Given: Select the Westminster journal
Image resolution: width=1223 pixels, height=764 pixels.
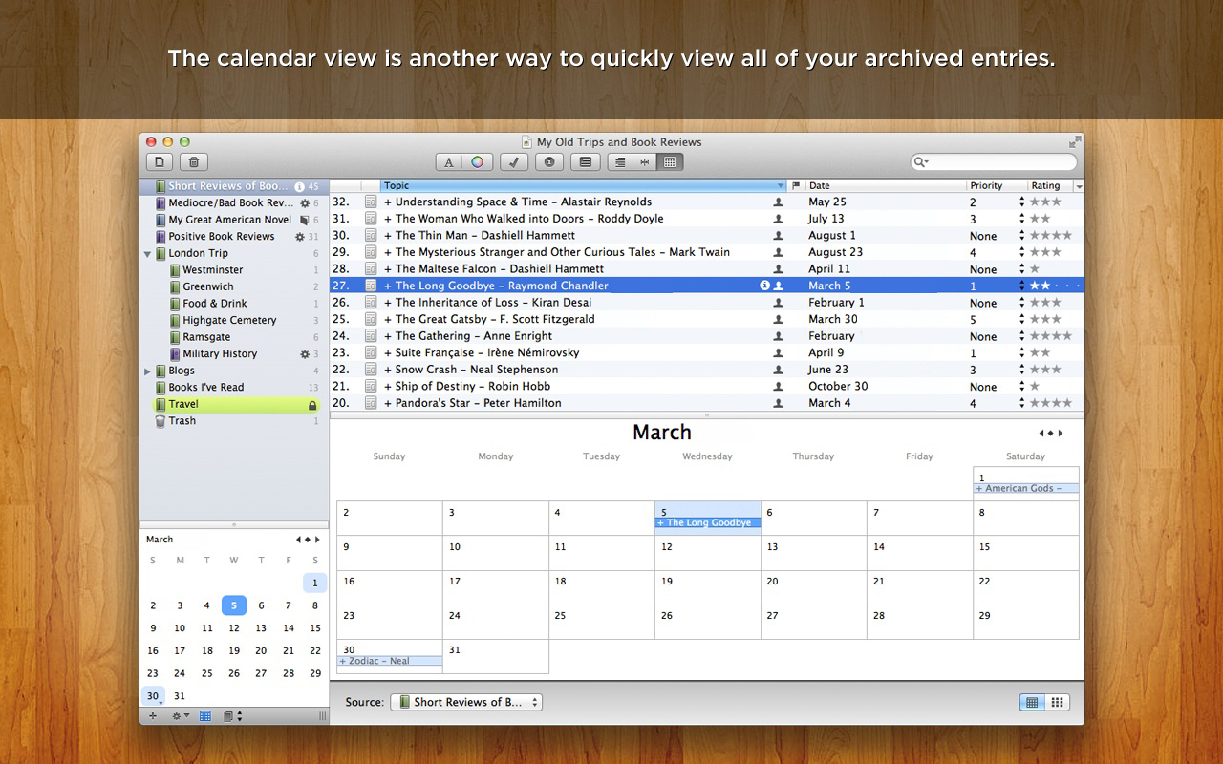Looking at the screenshot, I should point(234,270).
